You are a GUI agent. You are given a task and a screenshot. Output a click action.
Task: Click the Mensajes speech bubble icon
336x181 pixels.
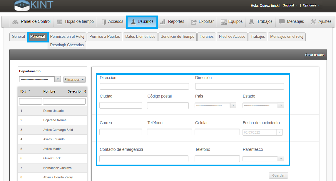(x=282, y=22)
